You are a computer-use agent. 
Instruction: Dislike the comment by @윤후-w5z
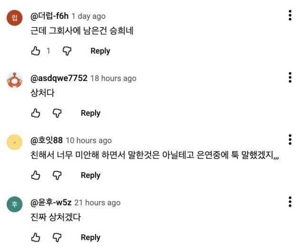coord(57,237)
